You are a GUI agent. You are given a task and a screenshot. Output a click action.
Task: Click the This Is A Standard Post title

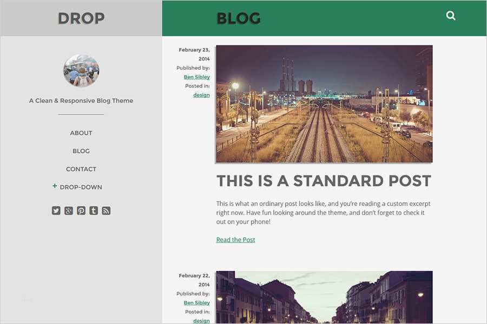[x=324, y=181]
